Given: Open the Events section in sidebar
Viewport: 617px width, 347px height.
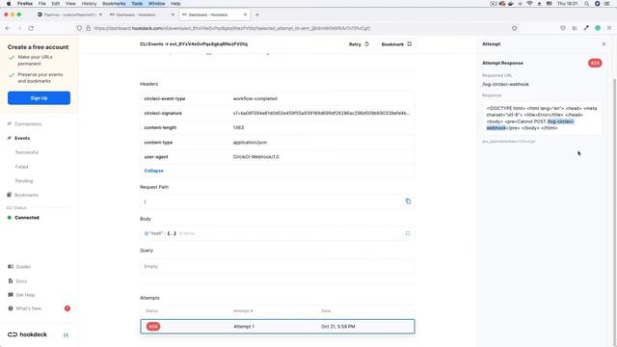Looking at the screenshot, I should pyautogui.click(x=22, y=138).
